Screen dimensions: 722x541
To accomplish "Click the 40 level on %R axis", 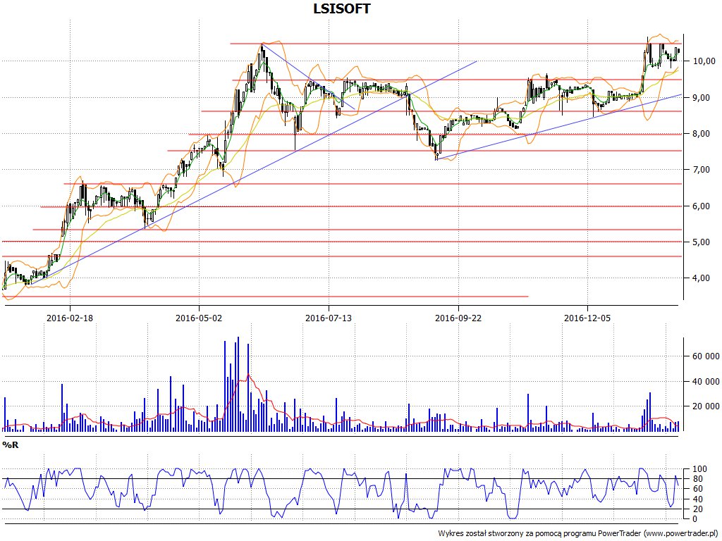I will coord(697,499).
